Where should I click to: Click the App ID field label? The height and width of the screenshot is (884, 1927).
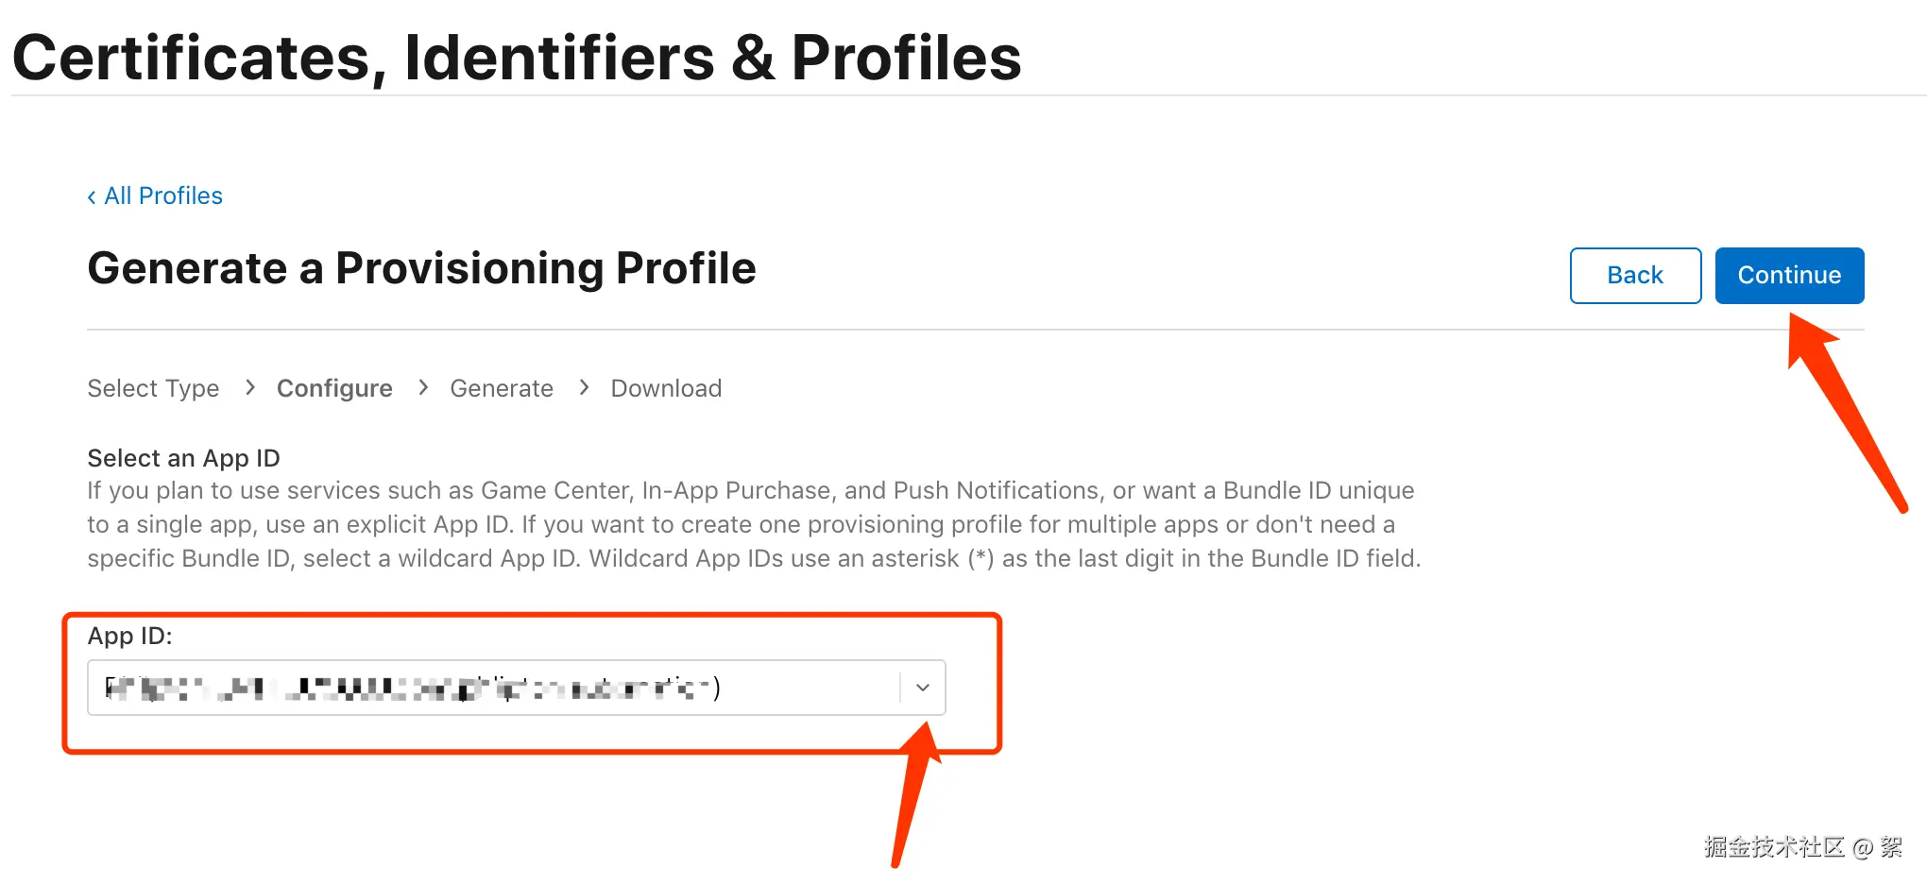[x=129, y=637]
